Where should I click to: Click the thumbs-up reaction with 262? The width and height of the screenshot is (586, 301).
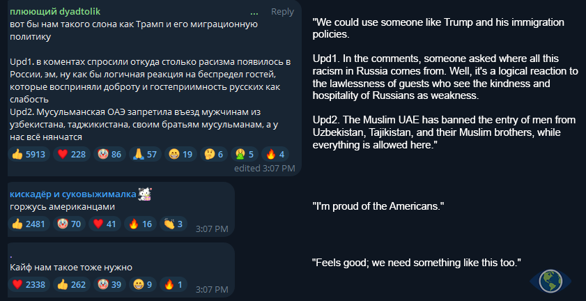(x=72, y=284)
